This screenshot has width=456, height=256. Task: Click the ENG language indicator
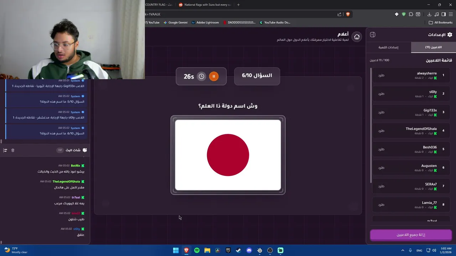(419, 250)
